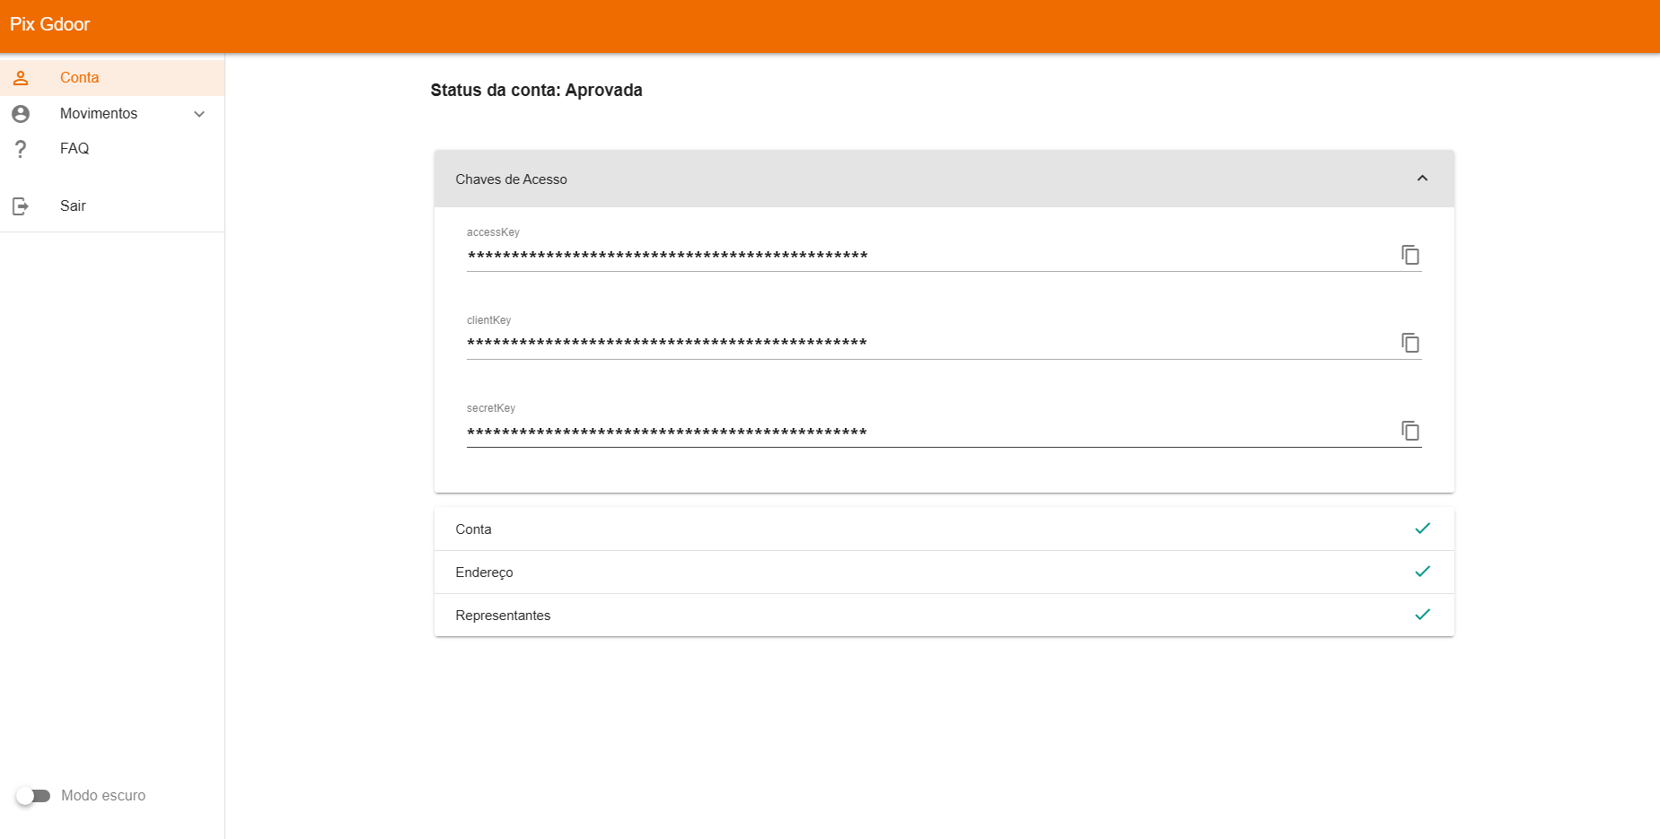Viewport: 1660px width, 839px height.
Task: Click the clientKey field label
Action: point(488,320)
